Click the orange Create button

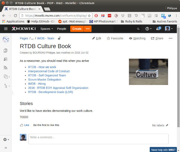pyautogui.click(x=77, y=29)
